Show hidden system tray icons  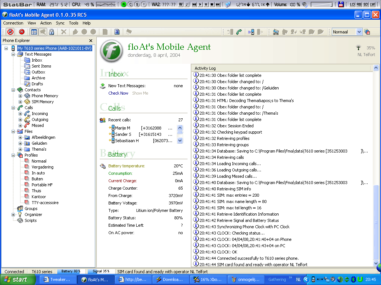point(307,279)
